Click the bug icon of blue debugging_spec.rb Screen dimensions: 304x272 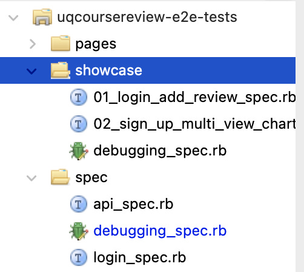[79, 231]
